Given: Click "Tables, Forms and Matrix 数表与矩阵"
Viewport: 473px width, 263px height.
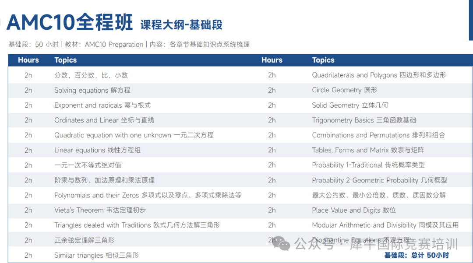Looking at the screenshot, I should coord(368,150).
